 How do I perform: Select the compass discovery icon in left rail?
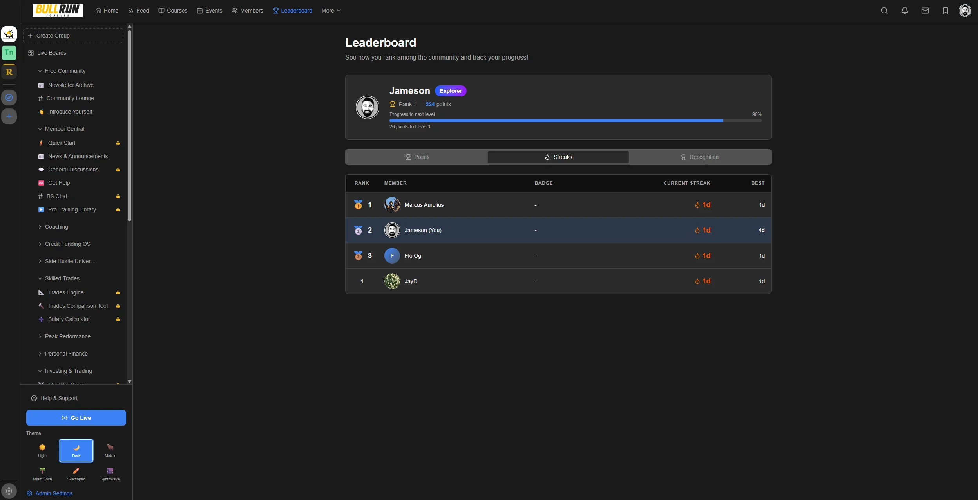coord(9,97)
